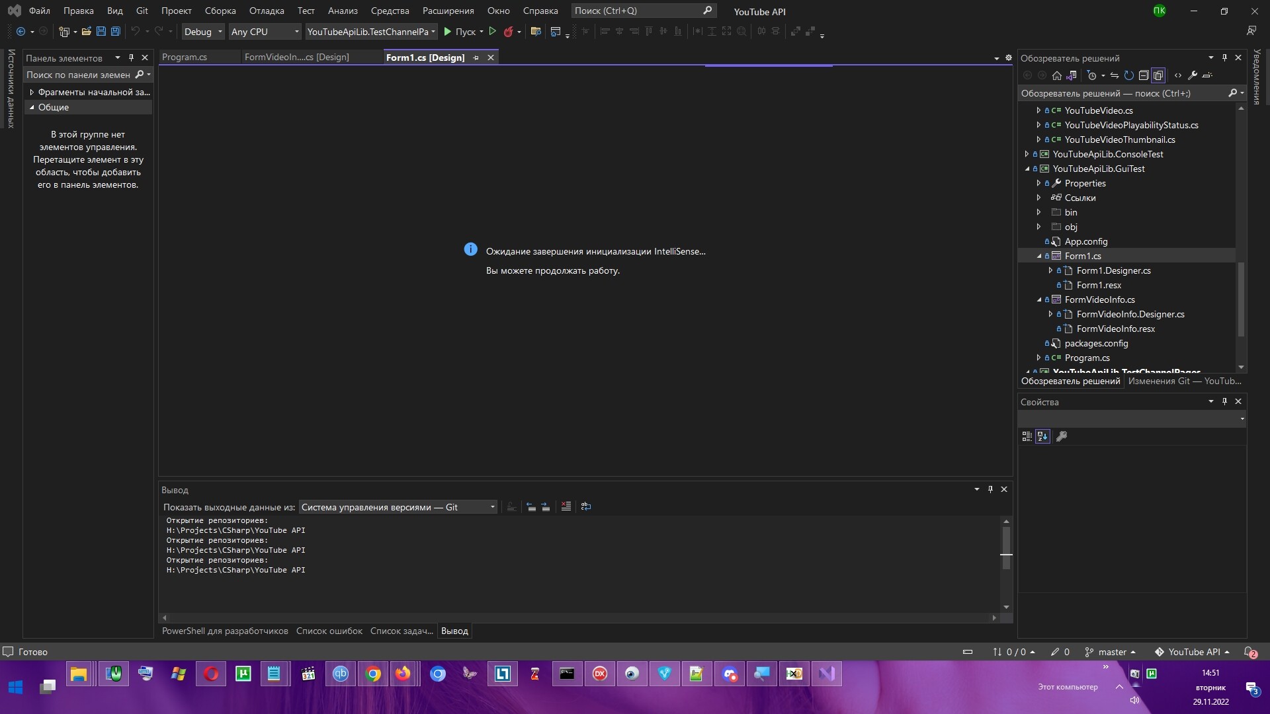Screen dimensions: 1270x714
Task: Expand YouTubeApiLib.ConsoleTest project node
Action: point(1027,154)
